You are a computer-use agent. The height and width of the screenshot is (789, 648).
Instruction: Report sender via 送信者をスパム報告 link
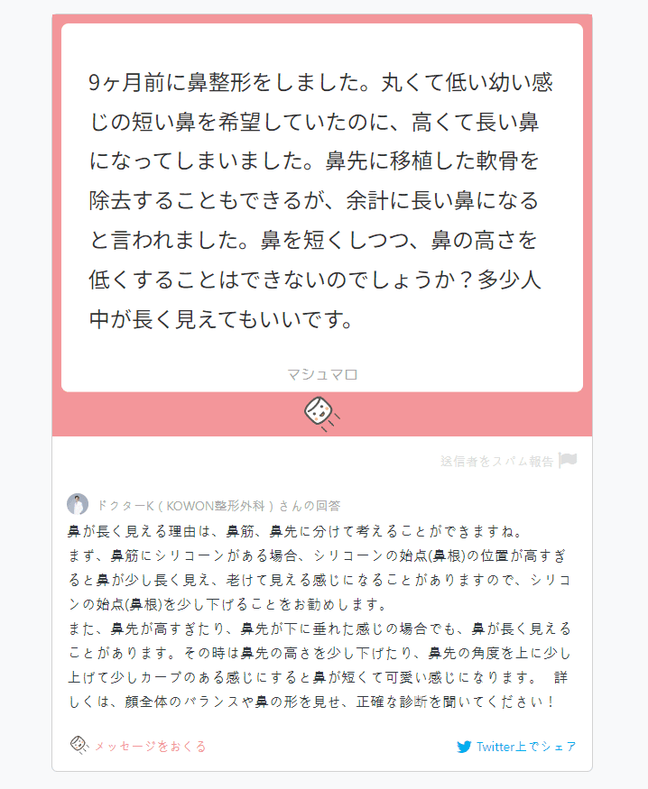[x=496, y=461]
